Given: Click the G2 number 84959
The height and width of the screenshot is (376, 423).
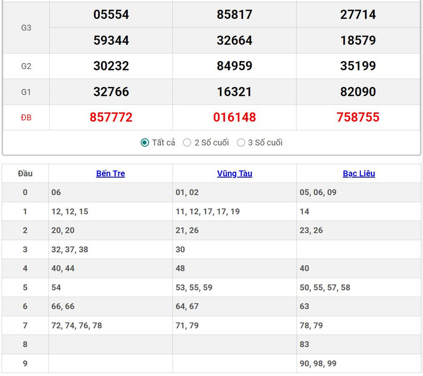Looking at the screenshot, I should pos(235,66).
